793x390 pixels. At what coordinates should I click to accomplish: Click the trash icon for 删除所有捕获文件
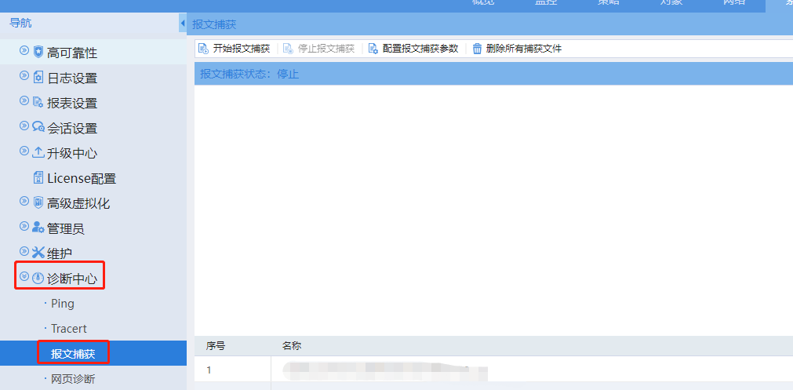[477, 49]
